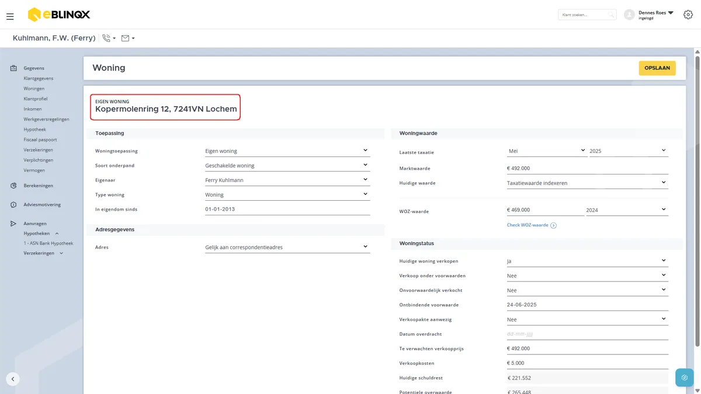Click the eBlinqx logo
This screenshot has height=394, width=701.
click(59, 15)
